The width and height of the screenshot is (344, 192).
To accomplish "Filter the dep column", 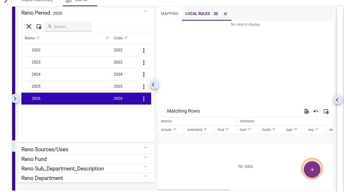I will 317,130.
